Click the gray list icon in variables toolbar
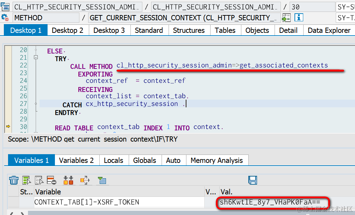The image size is (355, 215). [x=39, y=180]
